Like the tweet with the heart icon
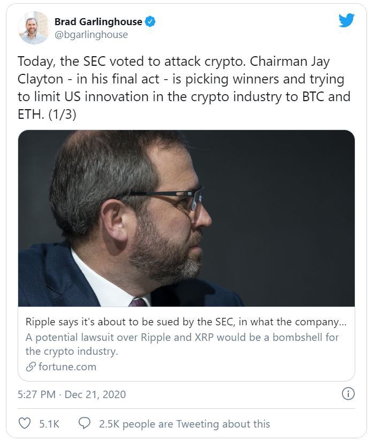This screenshot has width=374, height=442. (x=25, y=423)
